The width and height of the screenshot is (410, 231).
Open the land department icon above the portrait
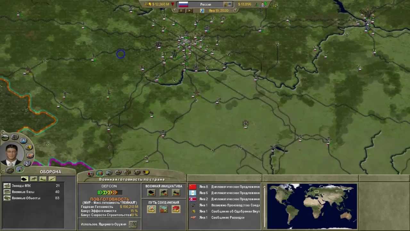tap(5, 138)
